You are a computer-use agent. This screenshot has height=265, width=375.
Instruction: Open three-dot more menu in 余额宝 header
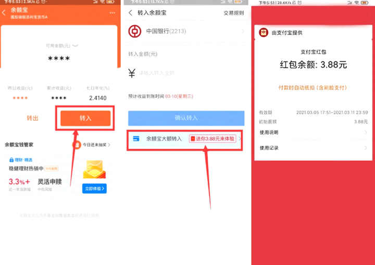tap(112, 12)
